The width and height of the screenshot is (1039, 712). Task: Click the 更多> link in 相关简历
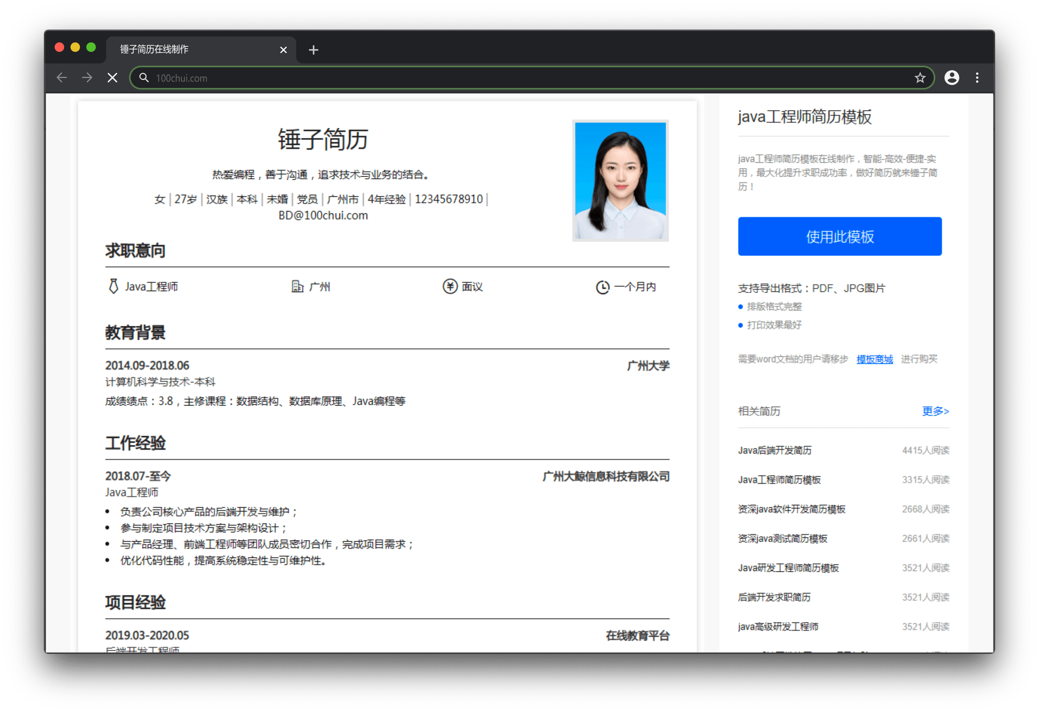coord(935,411)
